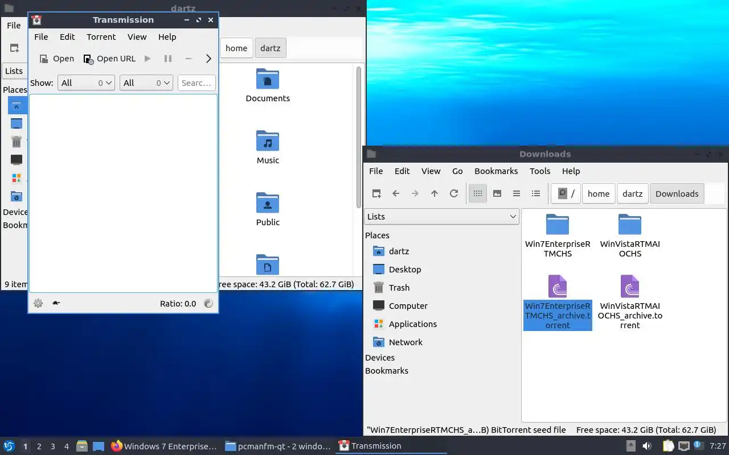Viewport: 729px width, 455px height.
Task: Remove torrent using the minus toolbar icon
Action: click(x=189, y=59)
